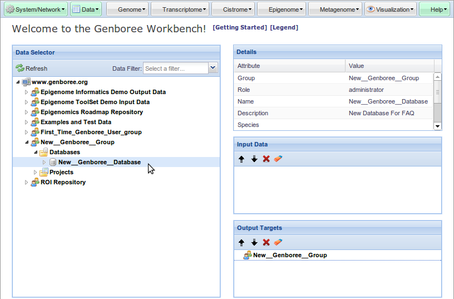Click the Legend link

[x=284, y=27]
